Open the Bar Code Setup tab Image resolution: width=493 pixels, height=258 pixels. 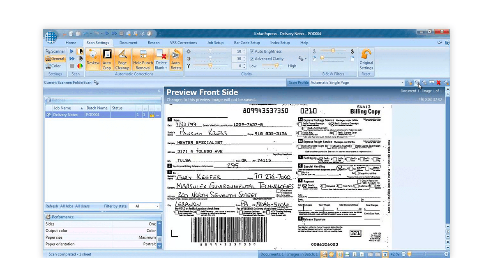click(247, 43)
